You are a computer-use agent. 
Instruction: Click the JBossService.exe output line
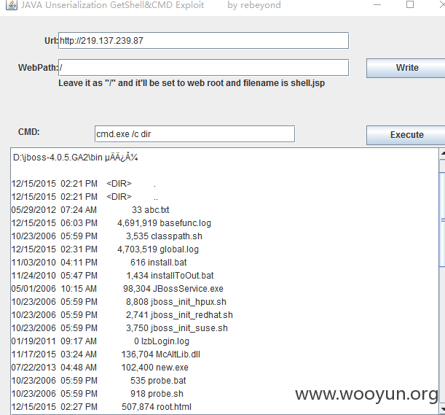[117, 289]
